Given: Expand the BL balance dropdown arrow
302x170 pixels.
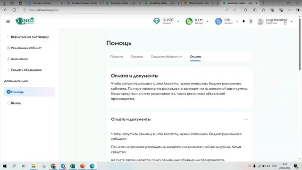Looking at the screenshot, I should [x=237, y=21].
